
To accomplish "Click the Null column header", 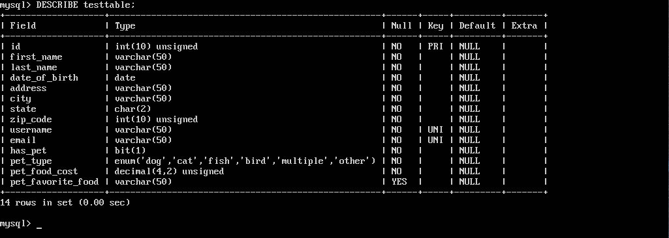I will [x=401, y=25].
